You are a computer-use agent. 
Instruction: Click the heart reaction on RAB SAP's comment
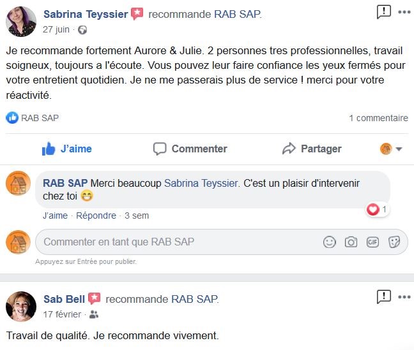click(373, 209)
